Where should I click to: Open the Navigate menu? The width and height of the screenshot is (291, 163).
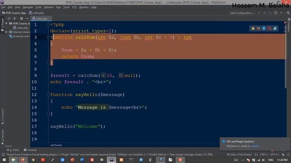click(x=28, y=7)
